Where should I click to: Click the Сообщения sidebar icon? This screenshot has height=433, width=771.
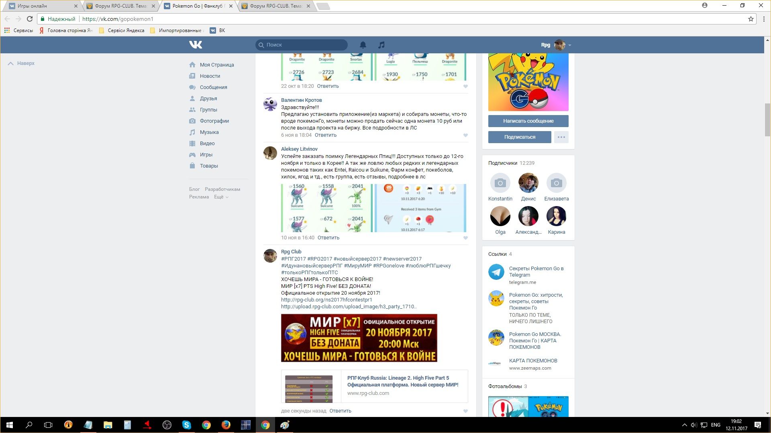[192, 87]
